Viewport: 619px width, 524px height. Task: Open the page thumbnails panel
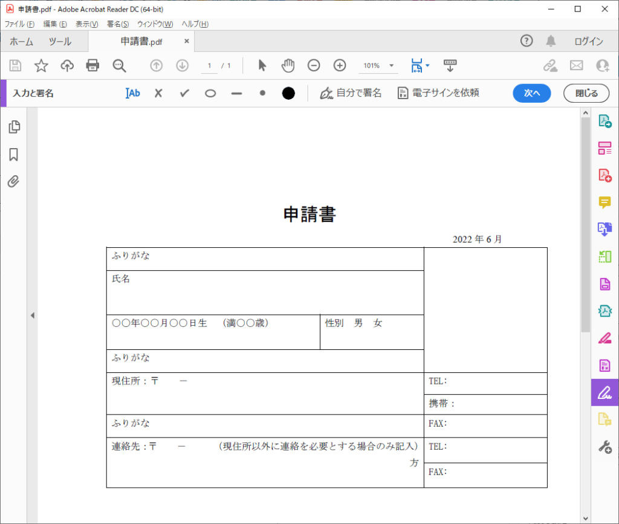click(x=14, y=127)
